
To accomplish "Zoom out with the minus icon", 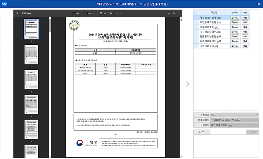I will [84, 13].
